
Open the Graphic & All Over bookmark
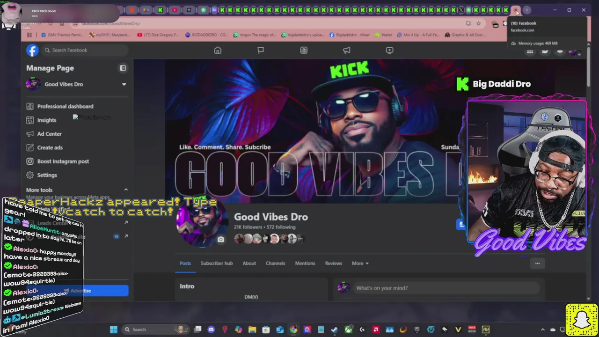(x=465, y=35)
